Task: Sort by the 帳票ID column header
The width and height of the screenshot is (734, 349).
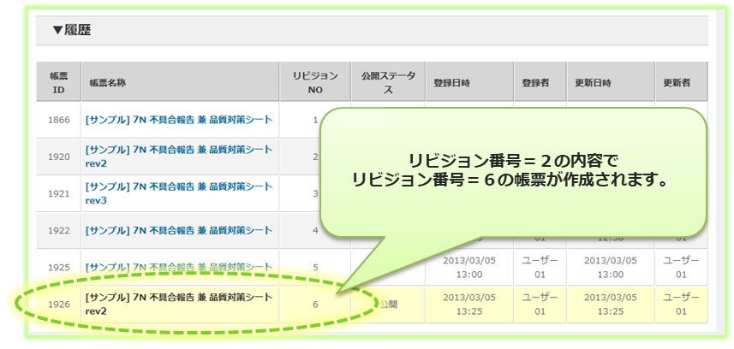Action: [x=58, y=82]
